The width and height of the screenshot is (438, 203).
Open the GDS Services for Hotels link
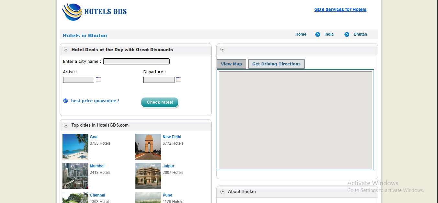340,9
